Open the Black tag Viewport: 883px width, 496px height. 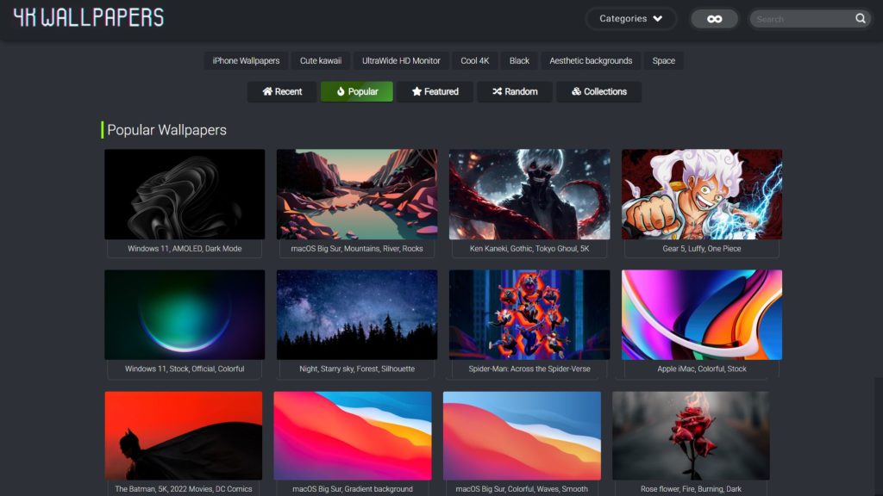[x=519, y=61]
